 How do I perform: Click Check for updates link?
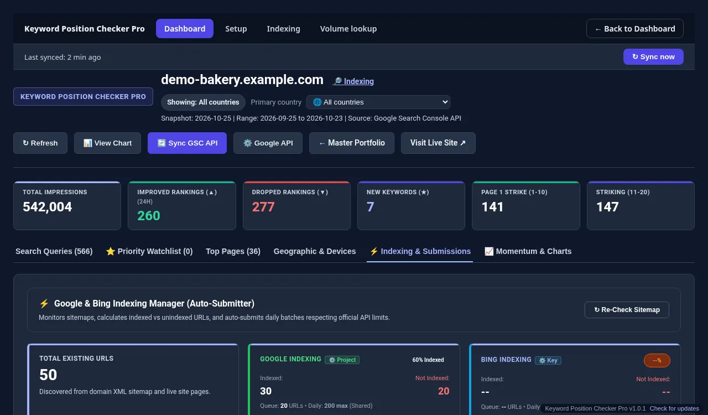[x=674, y=408]
